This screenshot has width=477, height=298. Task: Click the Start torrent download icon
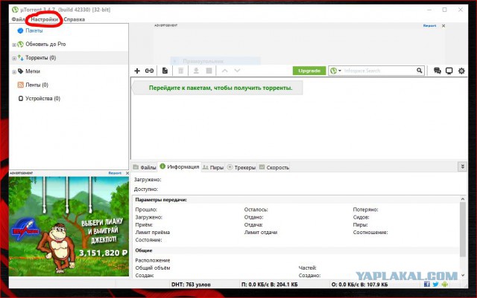point(196,71)
